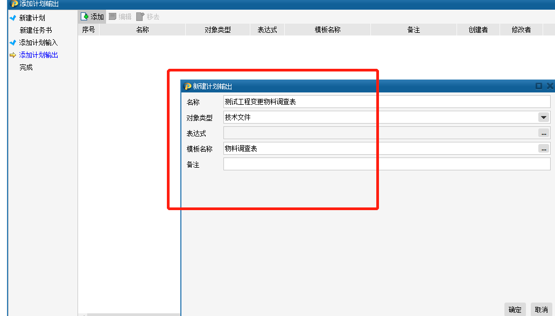Select the 完成 wizard step
Viewport: 555px width, 316px height.
pyautogui.click(x=26, y=67)
